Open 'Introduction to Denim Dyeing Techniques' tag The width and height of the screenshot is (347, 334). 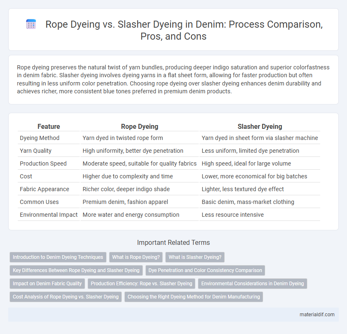pyautogui.click(x=58, y=257)
